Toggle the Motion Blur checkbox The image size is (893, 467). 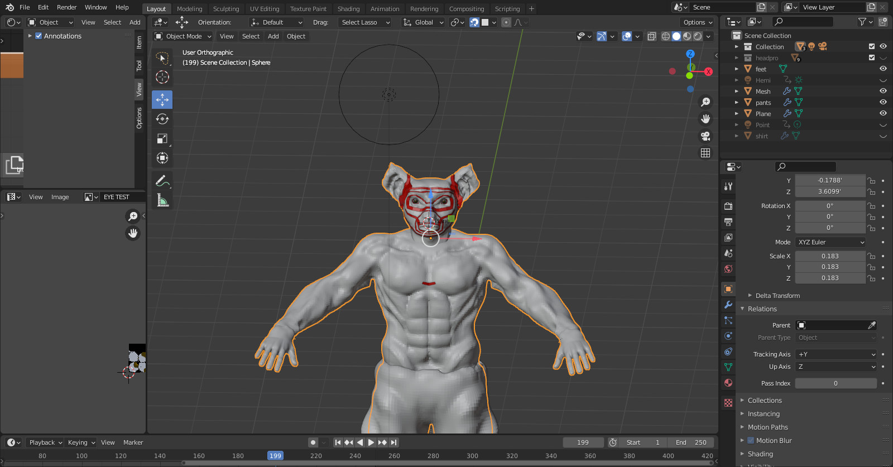(x=751, y=440)
